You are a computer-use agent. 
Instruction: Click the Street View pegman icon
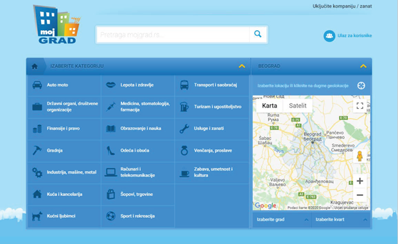point(359,156)
